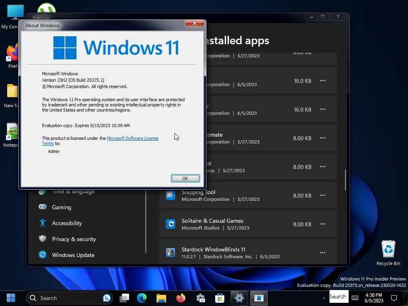The width and height of the screenshot is (408, 306).
Task: Click the Accessibility person icon
Action: point(42,223)
